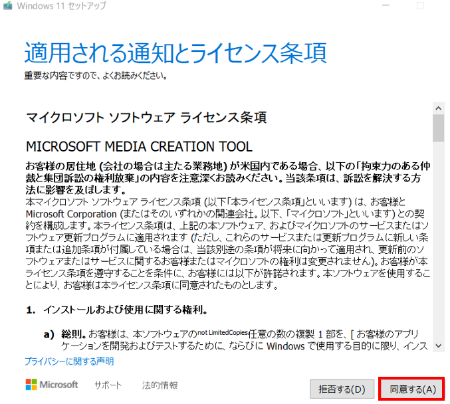Click the heading 適用される通知とライセンス条項

(x=175, y=52)
